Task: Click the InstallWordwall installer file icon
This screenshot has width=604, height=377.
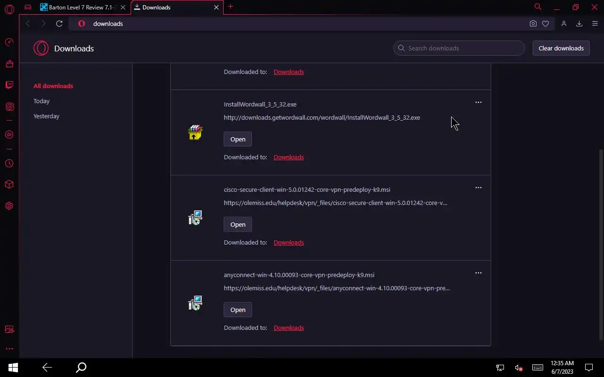Action: coord(195,132)
